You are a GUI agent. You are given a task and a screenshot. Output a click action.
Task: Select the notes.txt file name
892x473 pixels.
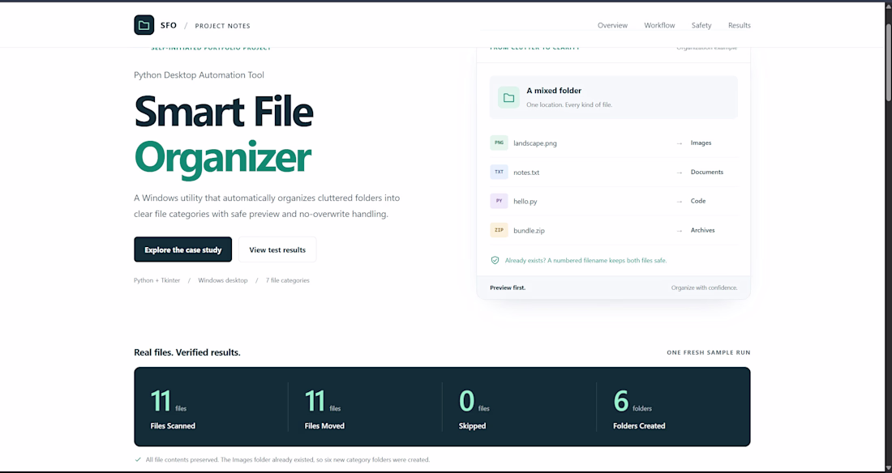coord(526,173)
